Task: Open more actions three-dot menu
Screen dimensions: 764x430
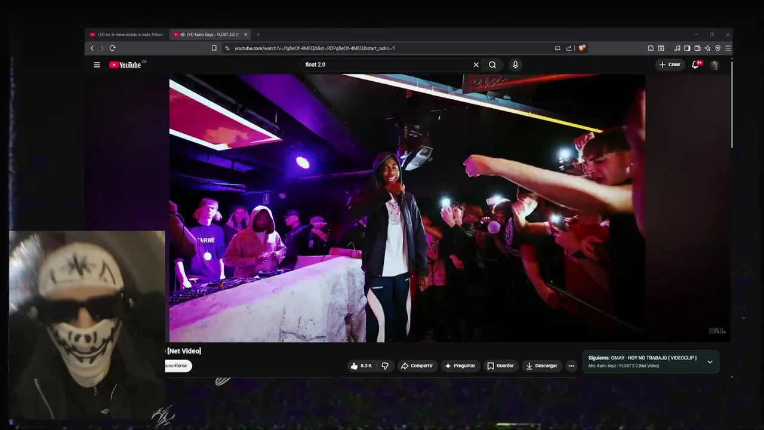Action: click(571, 365)
